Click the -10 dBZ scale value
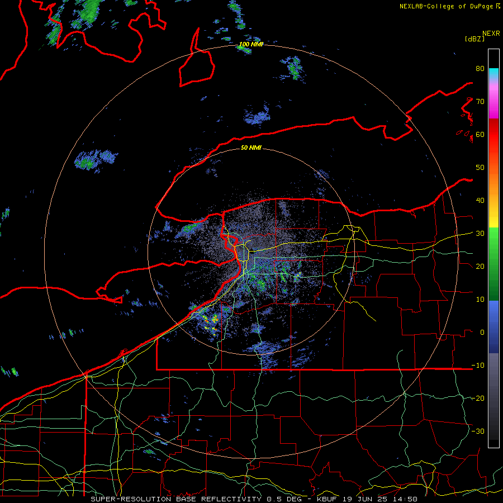Image resolution: width=503 pixels, height=503 pixels. tap(478, 366)
